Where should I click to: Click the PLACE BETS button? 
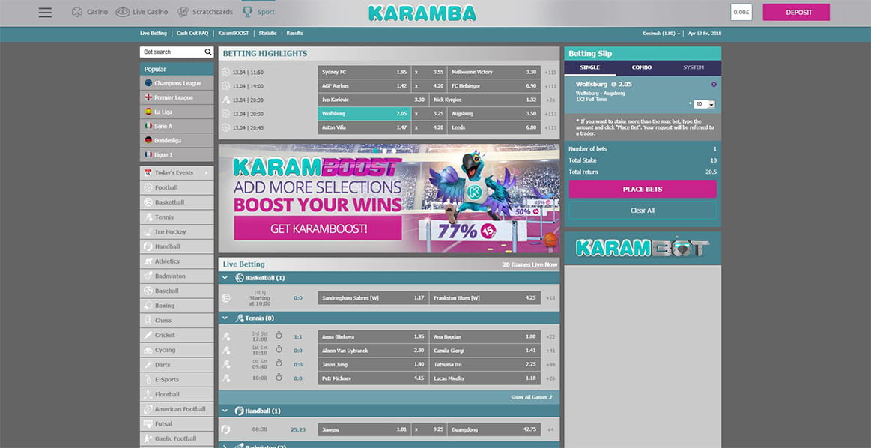[x=643, y=189]
